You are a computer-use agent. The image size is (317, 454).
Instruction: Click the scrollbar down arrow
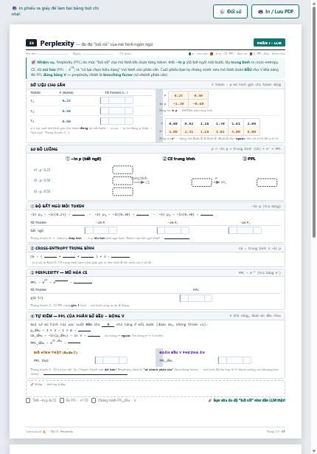(314, 451)
